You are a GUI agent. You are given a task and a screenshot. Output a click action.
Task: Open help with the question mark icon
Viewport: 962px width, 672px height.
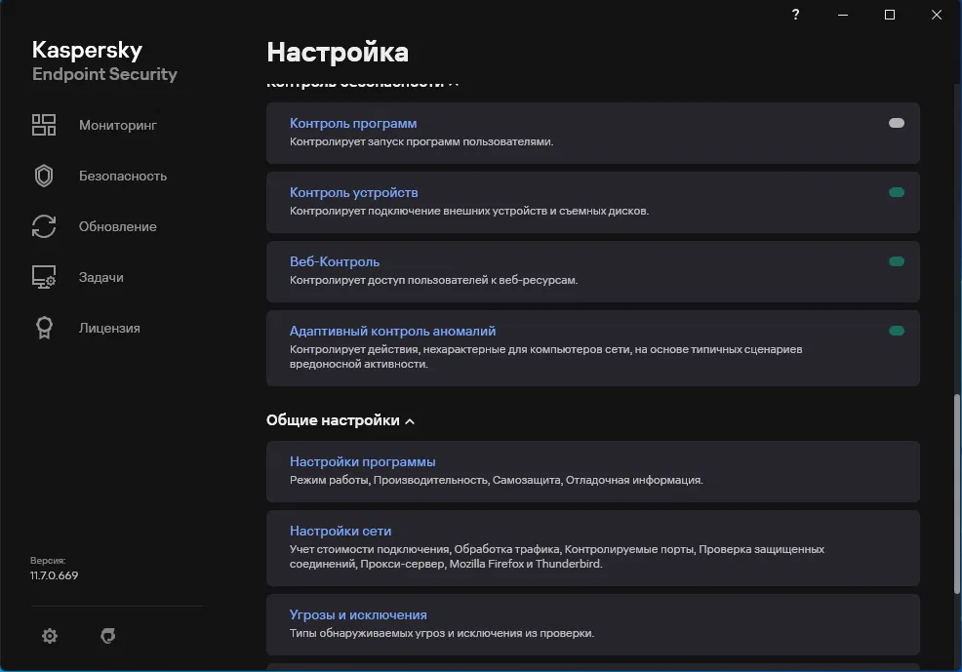(796, 15)
